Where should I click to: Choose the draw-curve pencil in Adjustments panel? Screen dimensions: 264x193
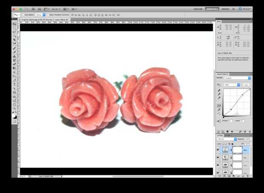[x=219, y=110]
